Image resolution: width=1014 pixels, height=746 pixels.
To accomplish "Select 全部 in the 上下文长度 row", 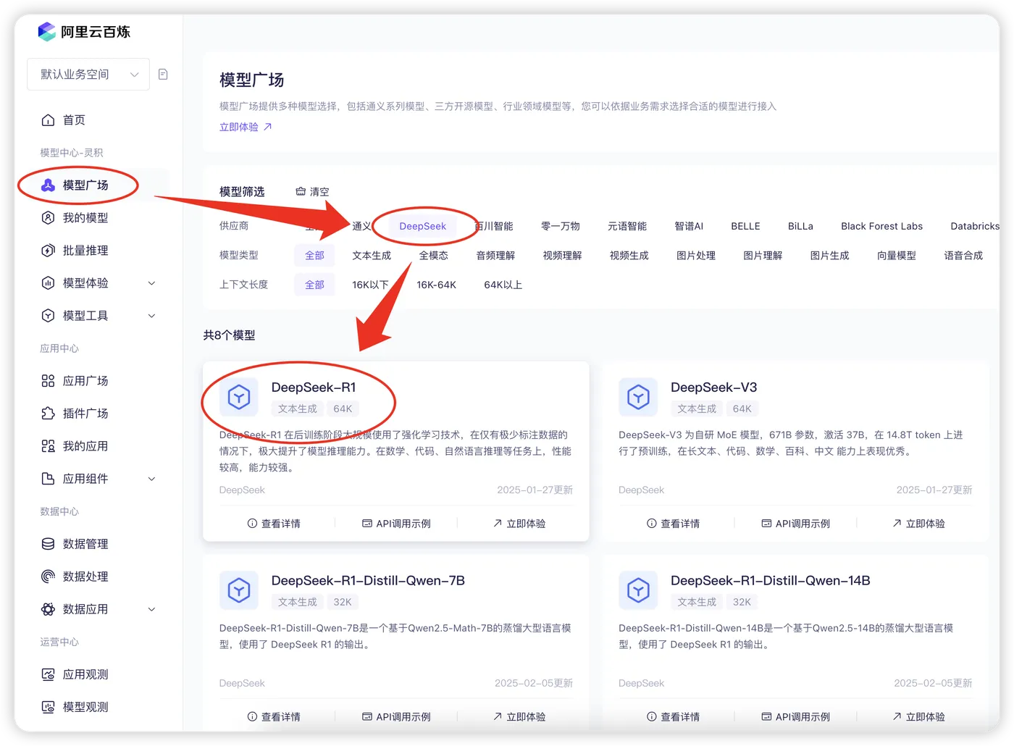I will click(314, 285).
